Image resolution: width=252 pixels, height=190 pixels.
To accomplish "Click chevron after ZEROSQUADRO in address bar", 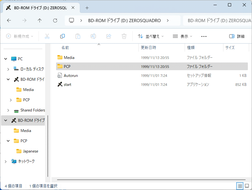I will click(168, 21).
